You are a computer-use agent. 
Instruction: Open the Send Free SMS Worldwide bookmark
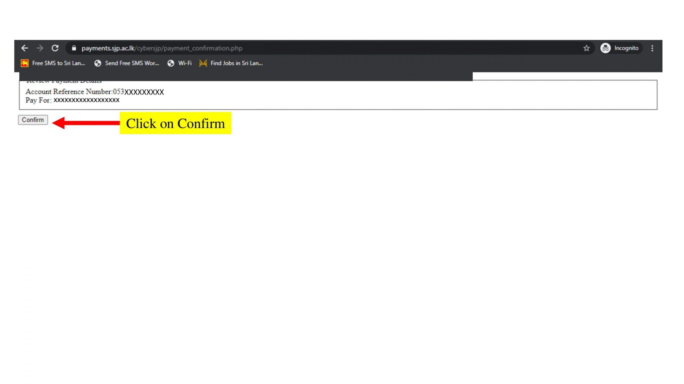coord(127,63)
